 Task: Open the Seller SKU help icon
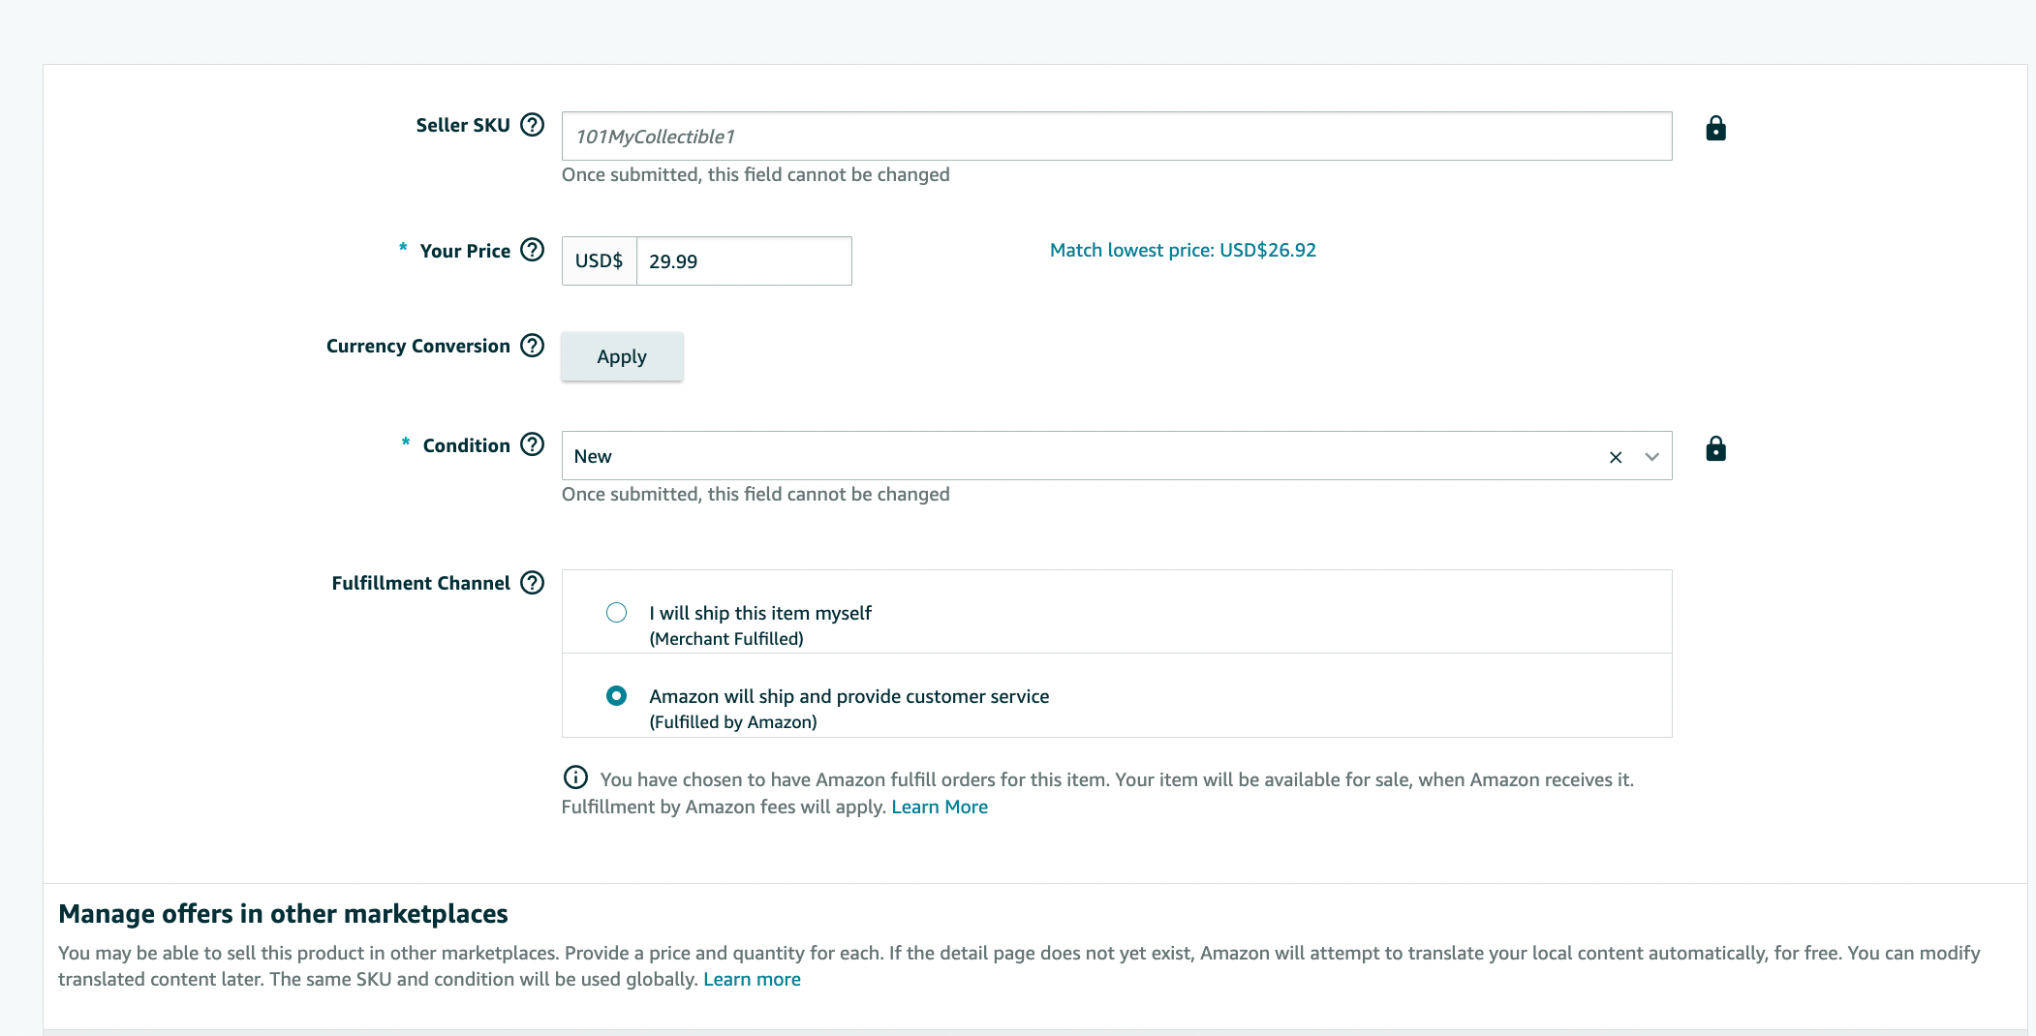533,125
